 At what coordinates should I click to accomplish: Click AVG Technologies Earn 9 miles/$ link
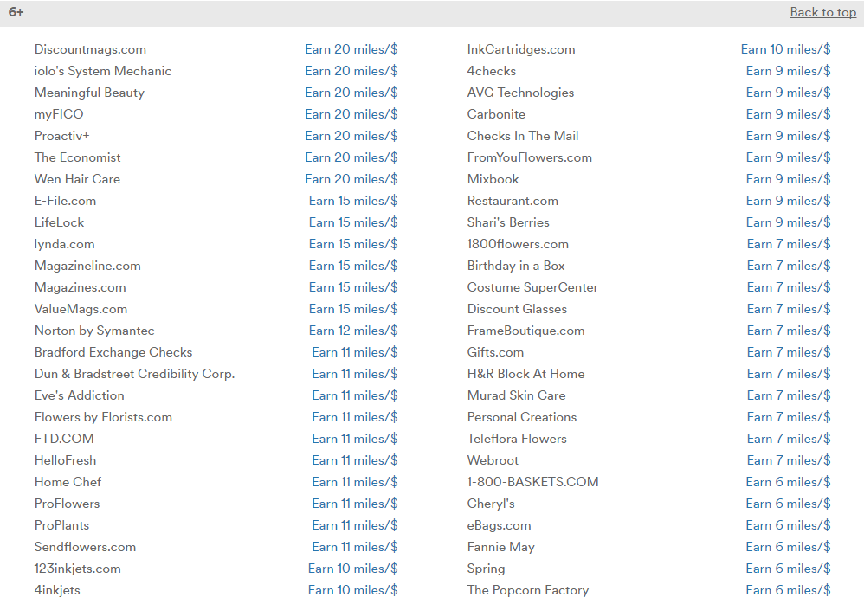click(788, 93)
